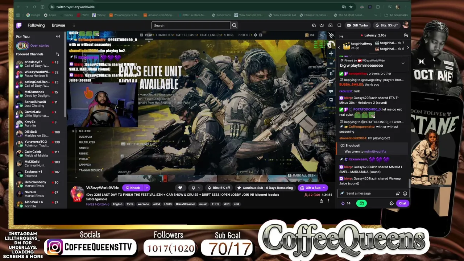Open the Amazon.com Shop bookmark
Viewport: 464px width, 261px height.
[x=158, y=15]
